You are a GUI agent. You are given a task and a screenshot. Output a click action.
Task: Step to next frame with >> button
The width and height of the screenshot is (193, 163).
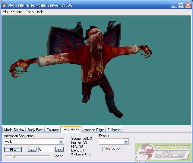pos(59,149)
